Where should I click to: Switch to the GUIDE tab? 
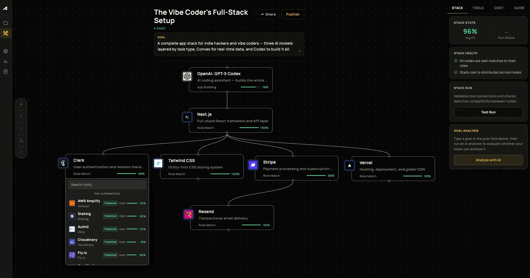(519, 8)
